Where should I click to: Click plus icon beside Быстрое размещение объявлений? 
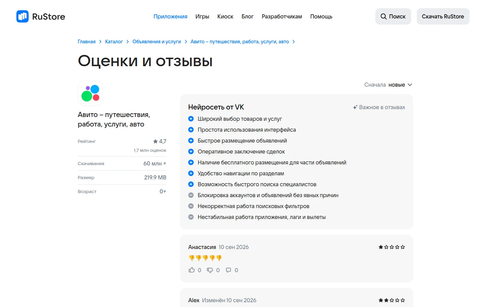(191, 141)
